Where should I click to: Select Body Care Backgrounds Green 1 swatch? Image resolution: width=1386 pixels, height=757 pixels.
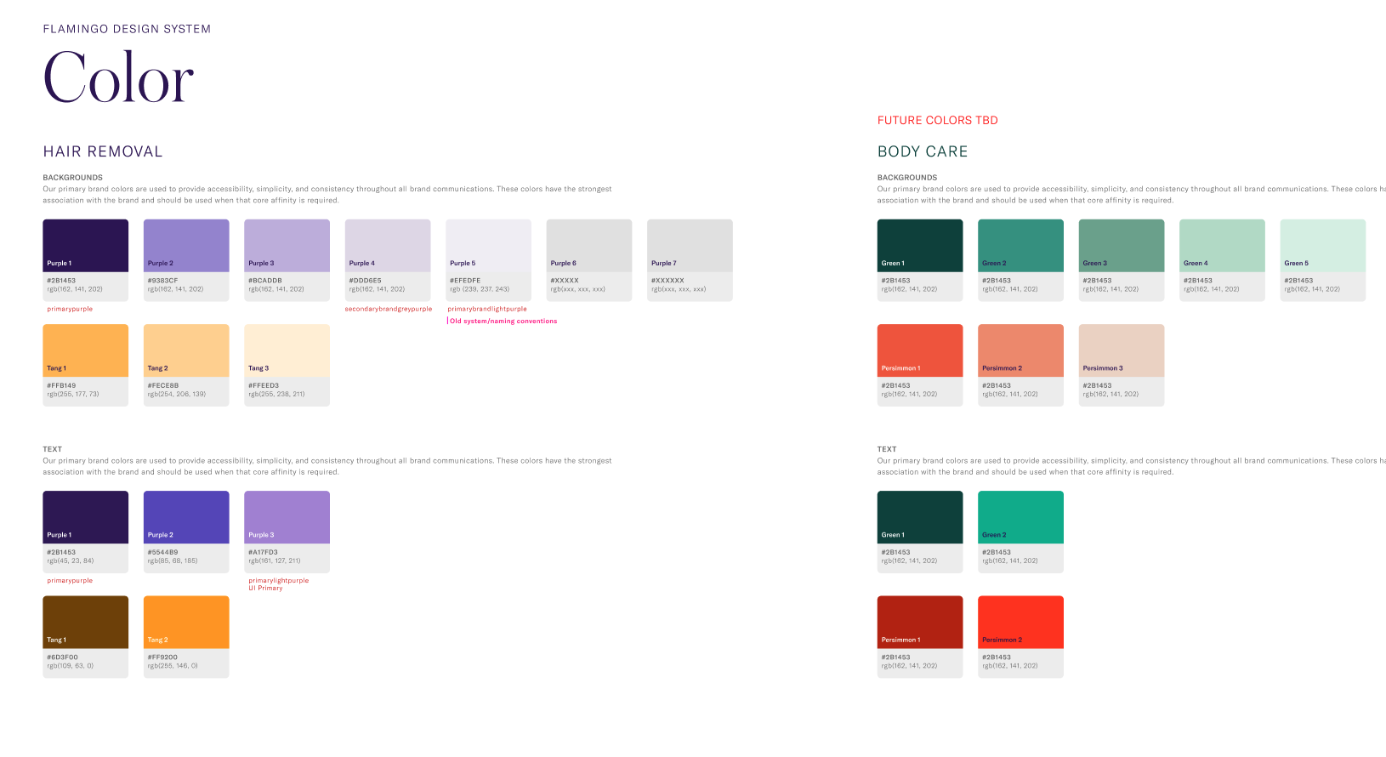(x=920, y=260)
